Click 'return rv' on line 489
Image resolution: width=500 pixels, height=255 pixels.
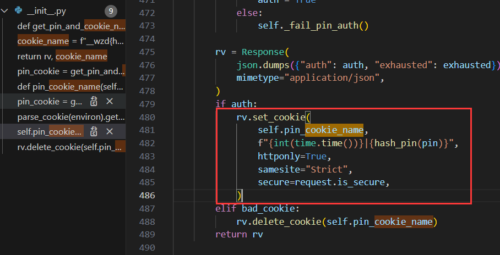pyautogui.click(x=239, y=235)
